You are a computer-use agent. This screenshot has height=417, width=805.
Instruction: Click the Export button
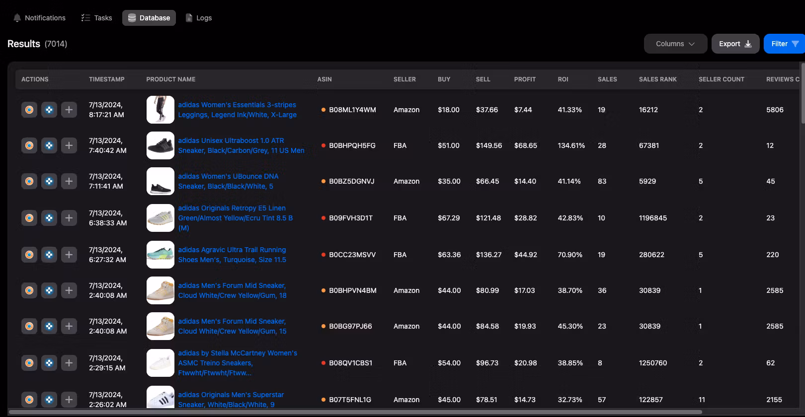pos(735,44)
